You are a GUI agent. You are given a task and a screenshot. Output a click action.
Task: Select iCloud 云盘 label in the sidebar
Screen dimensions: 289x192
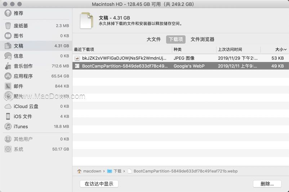[x=26, y=106]
